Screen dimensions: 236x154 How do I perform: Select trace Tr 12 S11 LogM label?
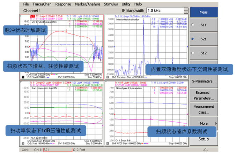[x=130, y=85]
